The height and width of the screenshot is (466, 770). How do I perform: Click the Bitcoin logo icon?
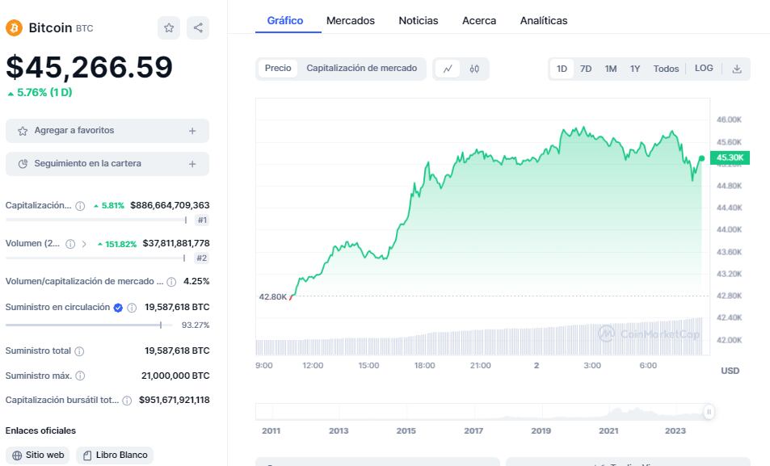(x=14, y=27)
